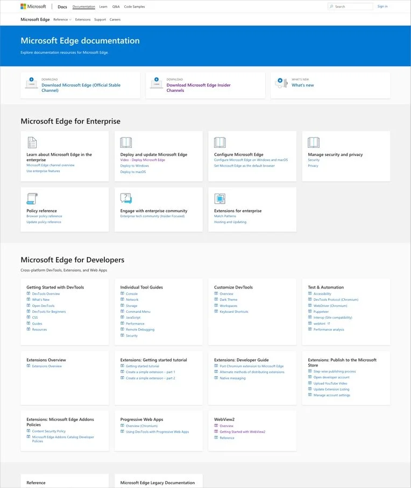The image size is (411, 488).
Task: Open the WebView2 Reference link
Action: click(227, 438)
